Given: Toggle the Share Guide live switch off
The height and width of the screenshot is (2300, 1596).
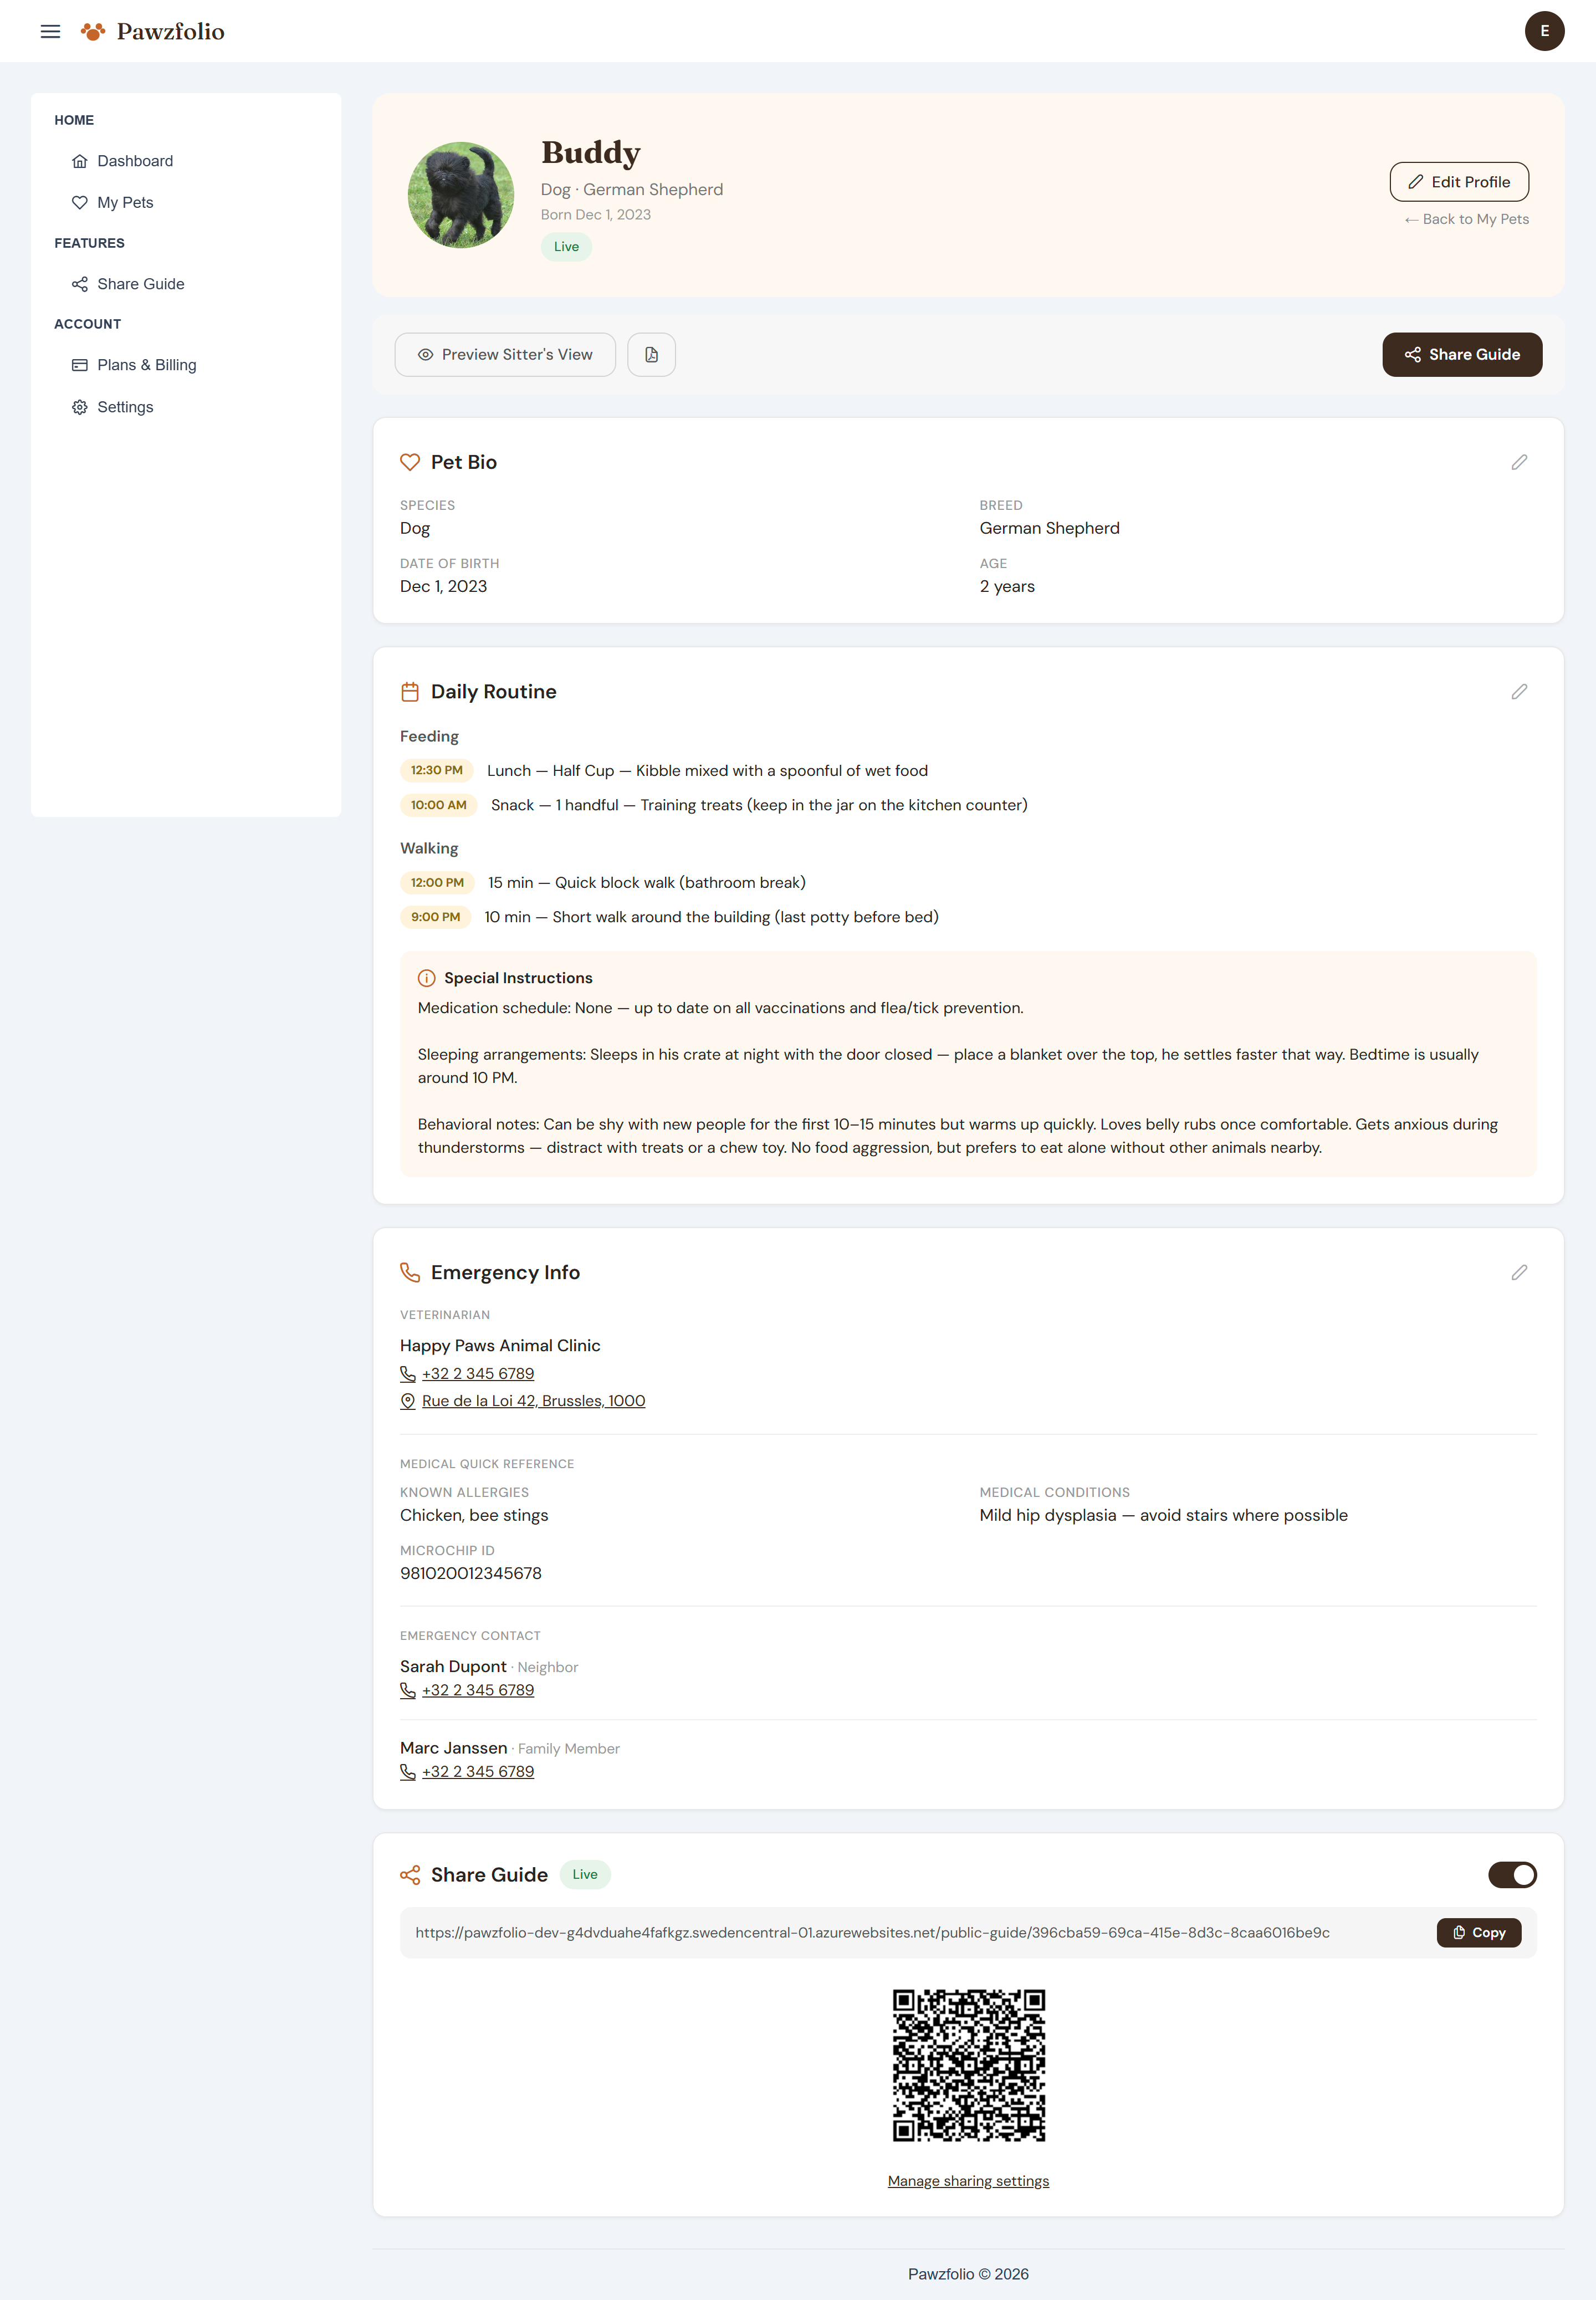Looking at the screenshot, I should pyautogui.click(x=1511, y=1875).
